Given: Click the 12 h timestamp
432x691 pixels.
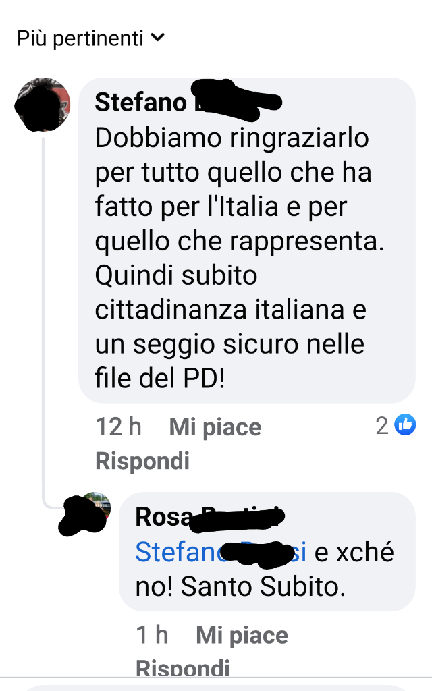Looking at the screenshot, I should point(118,426).
